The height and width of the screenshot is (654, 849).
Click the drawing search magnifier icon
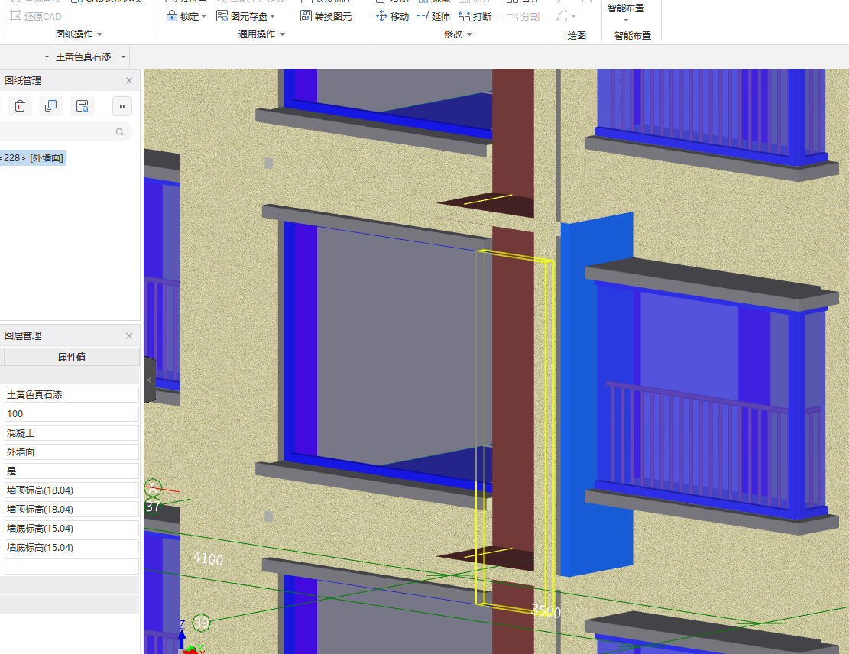coord(120,131)
